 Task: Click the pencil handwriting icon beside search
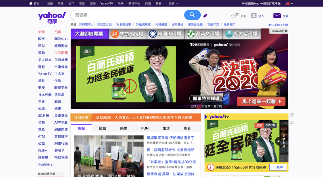click(206, 15)
